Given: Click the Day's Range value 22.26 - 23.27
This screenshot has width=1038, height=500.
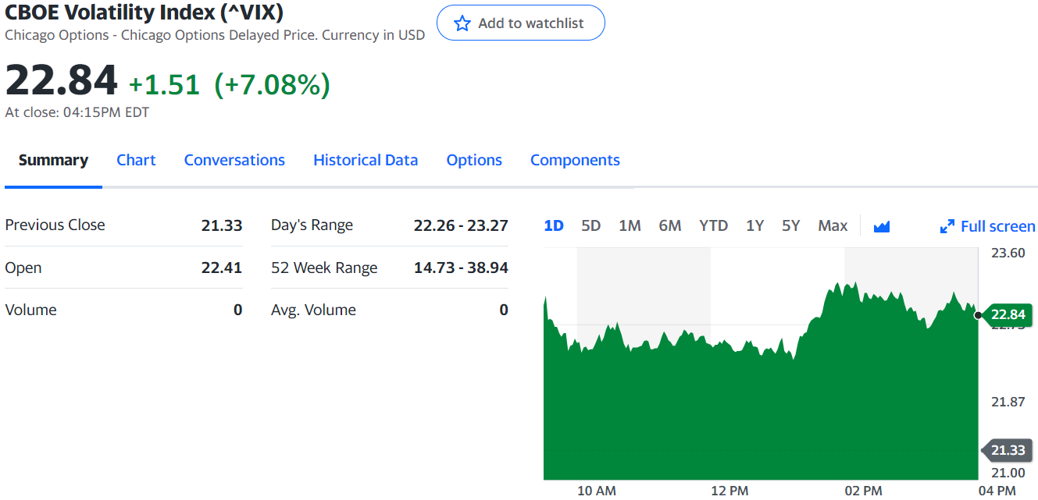Looking at the screenshot, I should point(461,225).
